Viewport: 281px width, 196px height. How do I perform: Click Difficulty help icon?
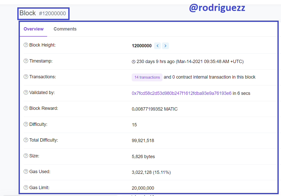pyautogui.click(x=26, y=124)
